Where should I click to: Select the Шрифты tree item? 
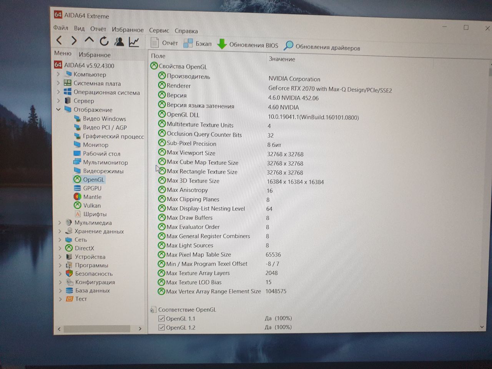tap(90, 214)
